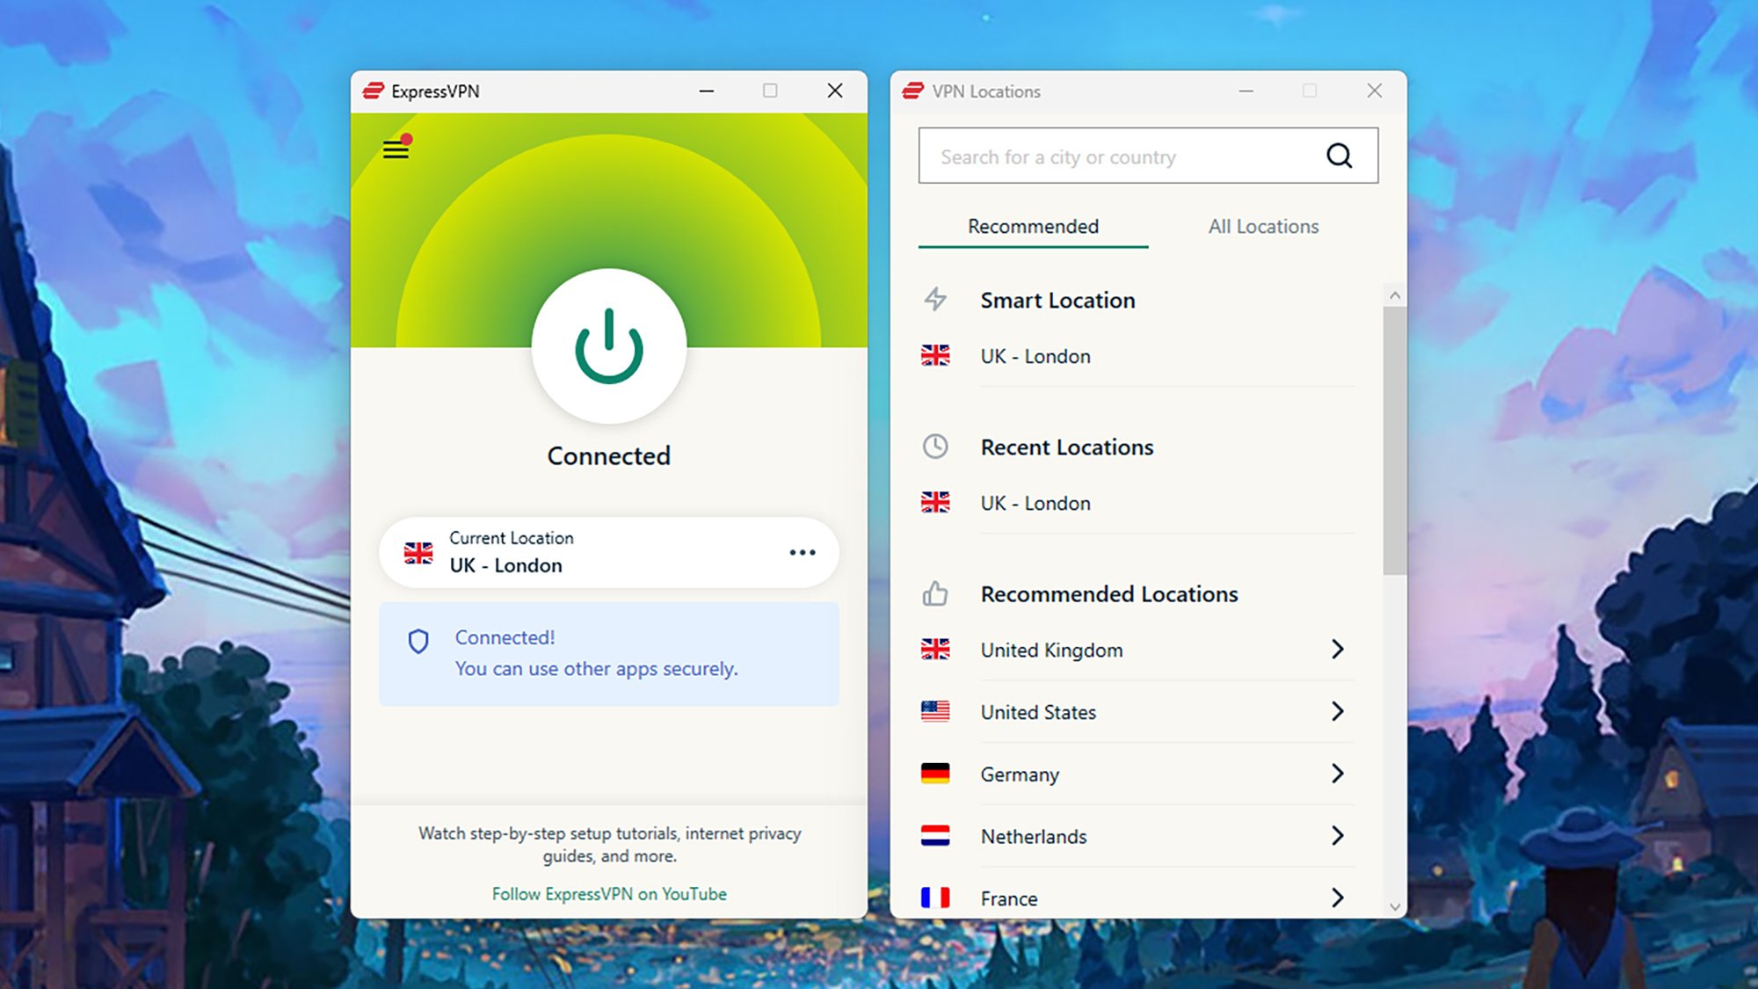
Task: Click the Current Location UK - London card
Action: click(609, 552)
